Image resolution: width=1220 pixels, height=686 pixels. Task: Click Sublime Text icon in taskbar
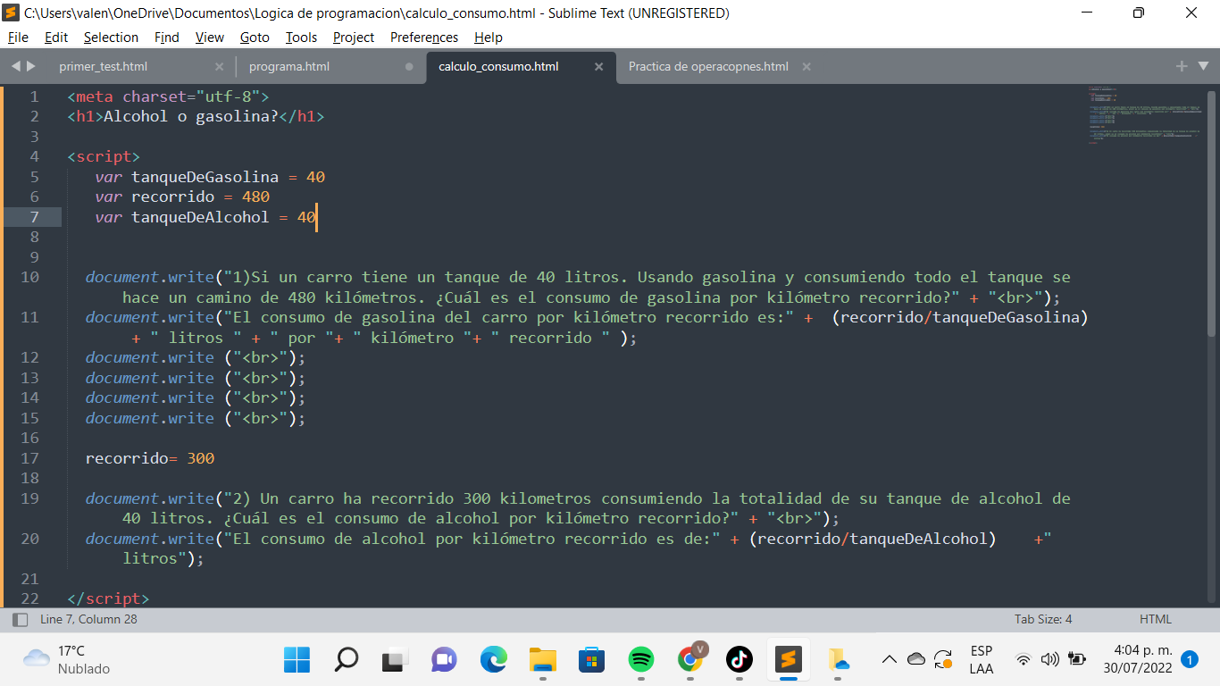[788, 660]
